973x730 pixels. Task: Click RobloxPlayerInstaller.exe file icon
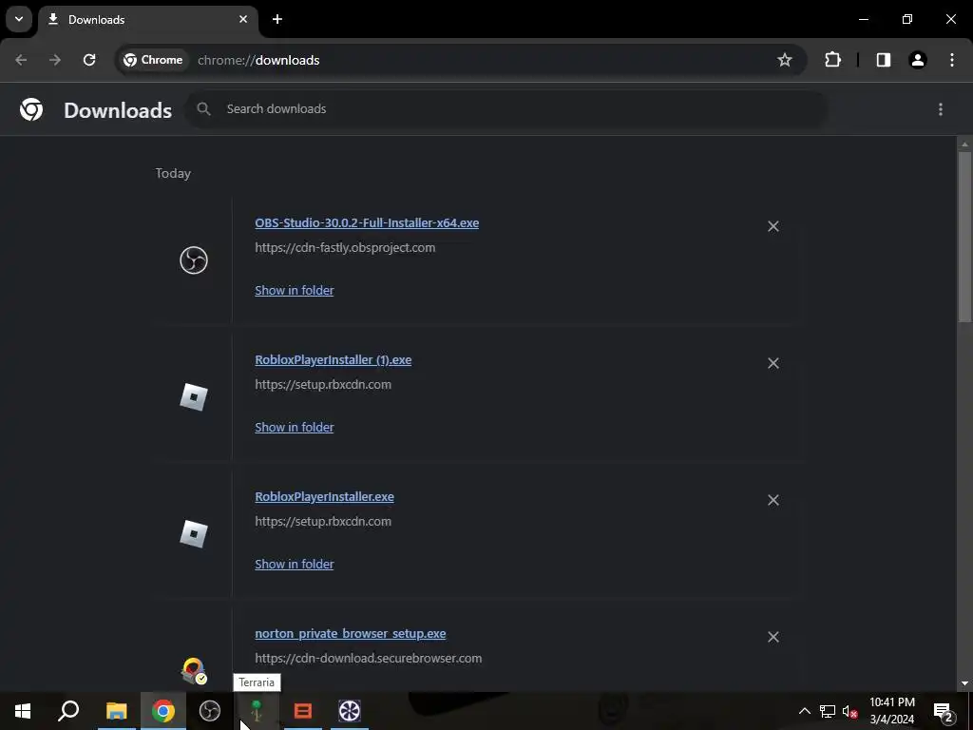point(194,534)
